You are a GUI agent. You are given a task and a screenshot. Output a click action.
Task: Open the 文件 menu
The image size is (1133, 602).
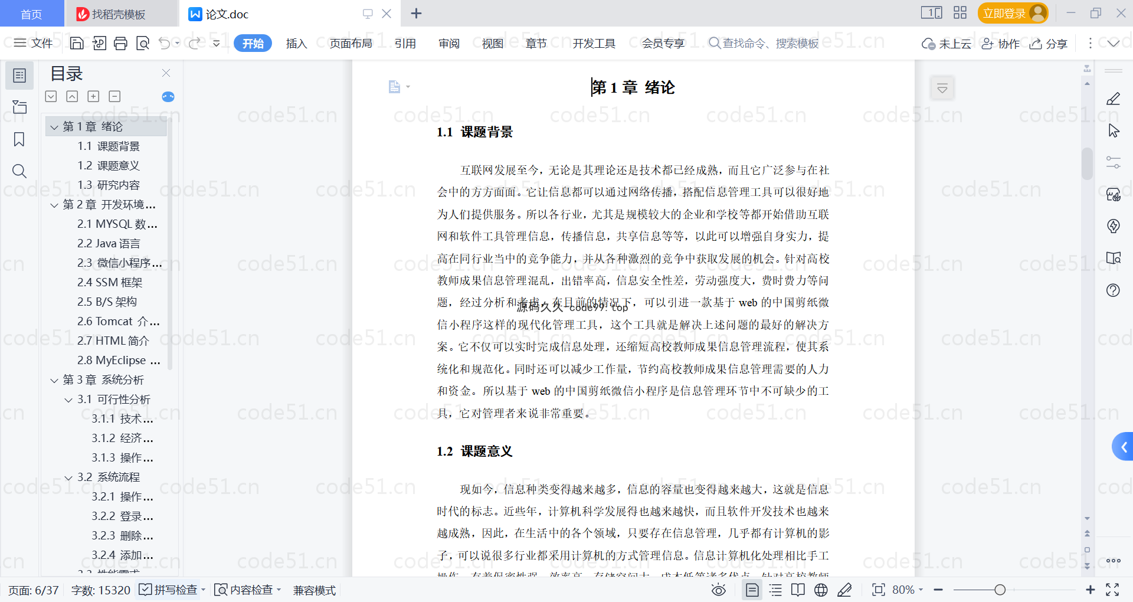(x=34, y=43)
